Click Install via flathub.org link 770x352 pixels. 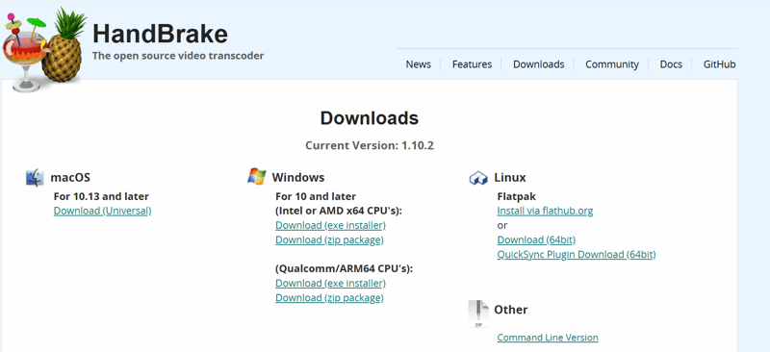pyautogui.click(x=545, y=211)
